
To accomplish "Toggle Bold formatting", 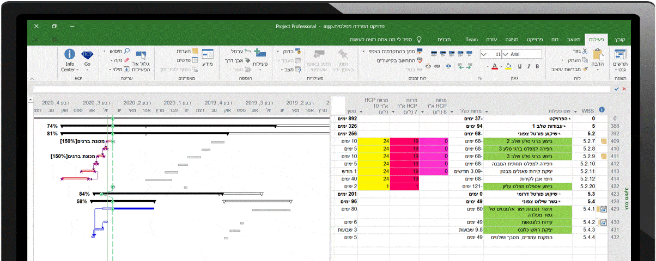I will coord(537,66).
